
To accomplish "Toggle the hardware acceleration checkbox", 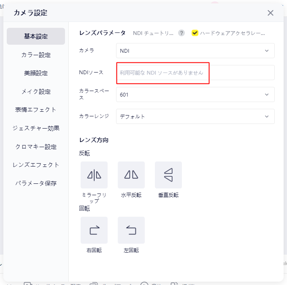I will tap(195, 33).
